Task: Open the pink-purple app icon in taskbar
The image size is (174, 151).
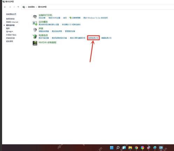Action: tap(148, 148)
